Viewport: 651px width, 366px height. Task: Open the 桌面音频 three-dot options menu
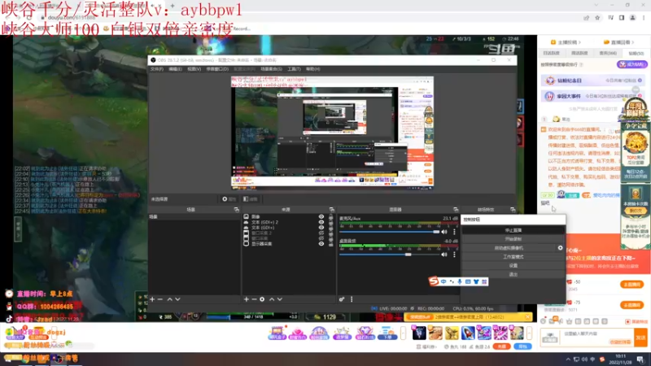click(454, 255)
